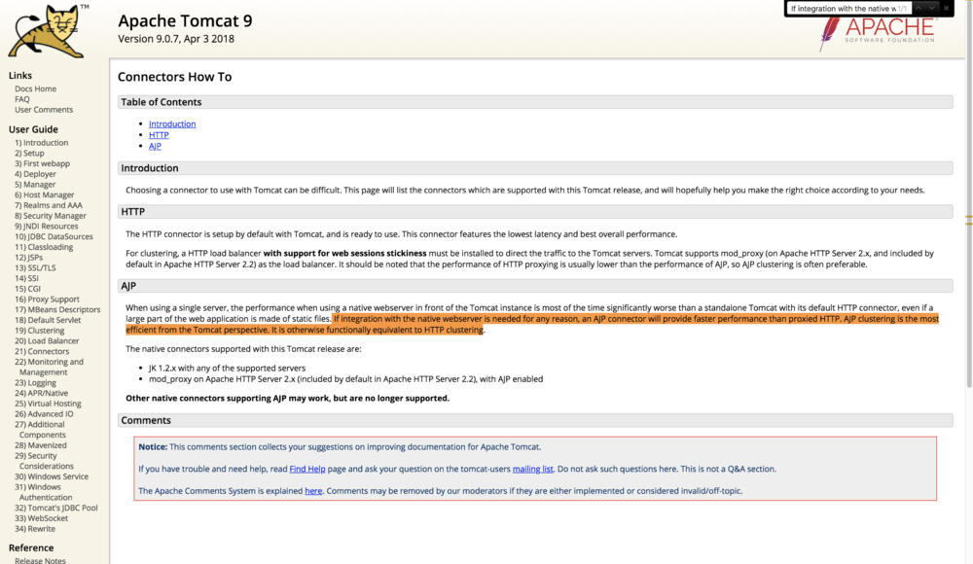Open Release Notes under Reference
This screenshot has width=973, height=564.
pos(40,560)
